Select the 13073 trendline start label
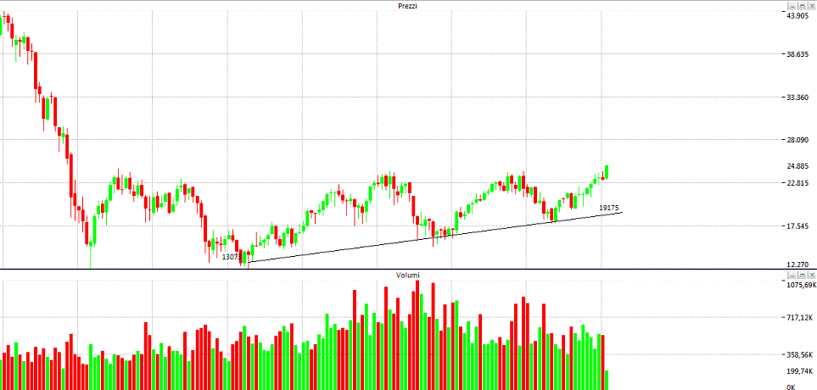817x390 pixels. (x=232, y=257)
